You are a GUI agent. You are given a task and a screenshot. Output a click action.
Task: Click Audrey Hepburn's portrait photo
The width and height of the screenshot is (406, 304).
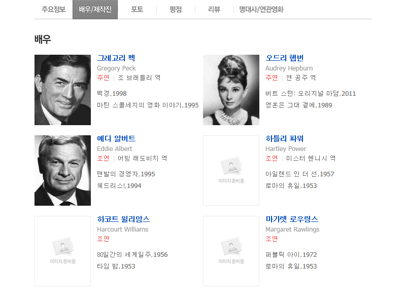pos(231,90)
